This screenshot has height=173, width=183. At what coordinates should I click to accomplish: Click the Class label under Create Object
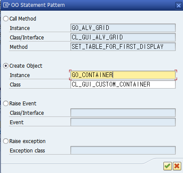tap(15, 85)
